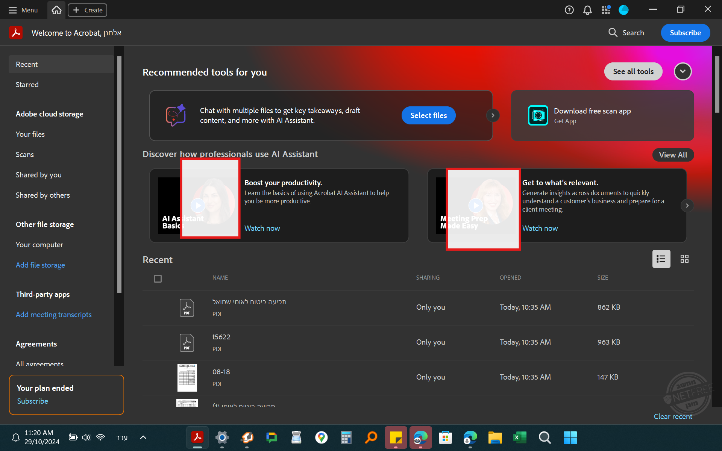722x451 pixels.
Task: Open the Adobe apps grid icon
Action: pyautogui.click(x=606, y=10)
